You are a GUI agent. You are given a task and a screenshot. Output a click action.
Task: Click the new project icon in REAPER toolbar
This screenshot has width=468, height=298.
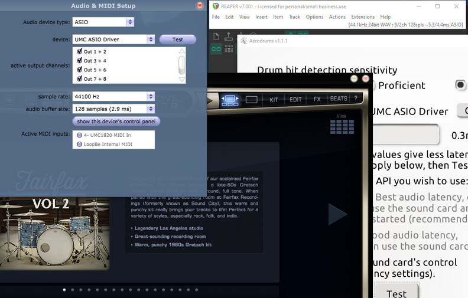coord(216,37)
